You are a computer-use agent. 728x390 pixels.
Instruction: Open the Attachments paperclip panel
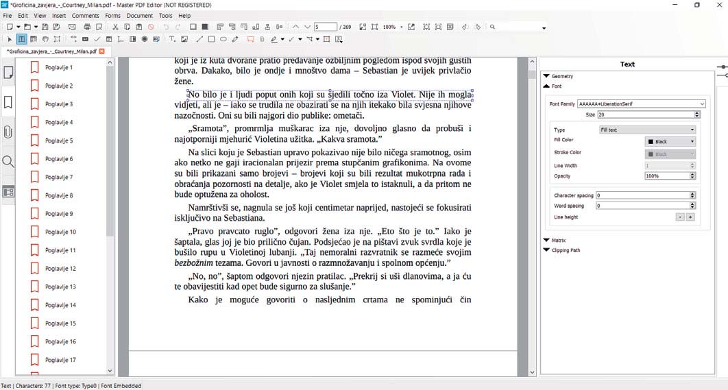[8, 132]
